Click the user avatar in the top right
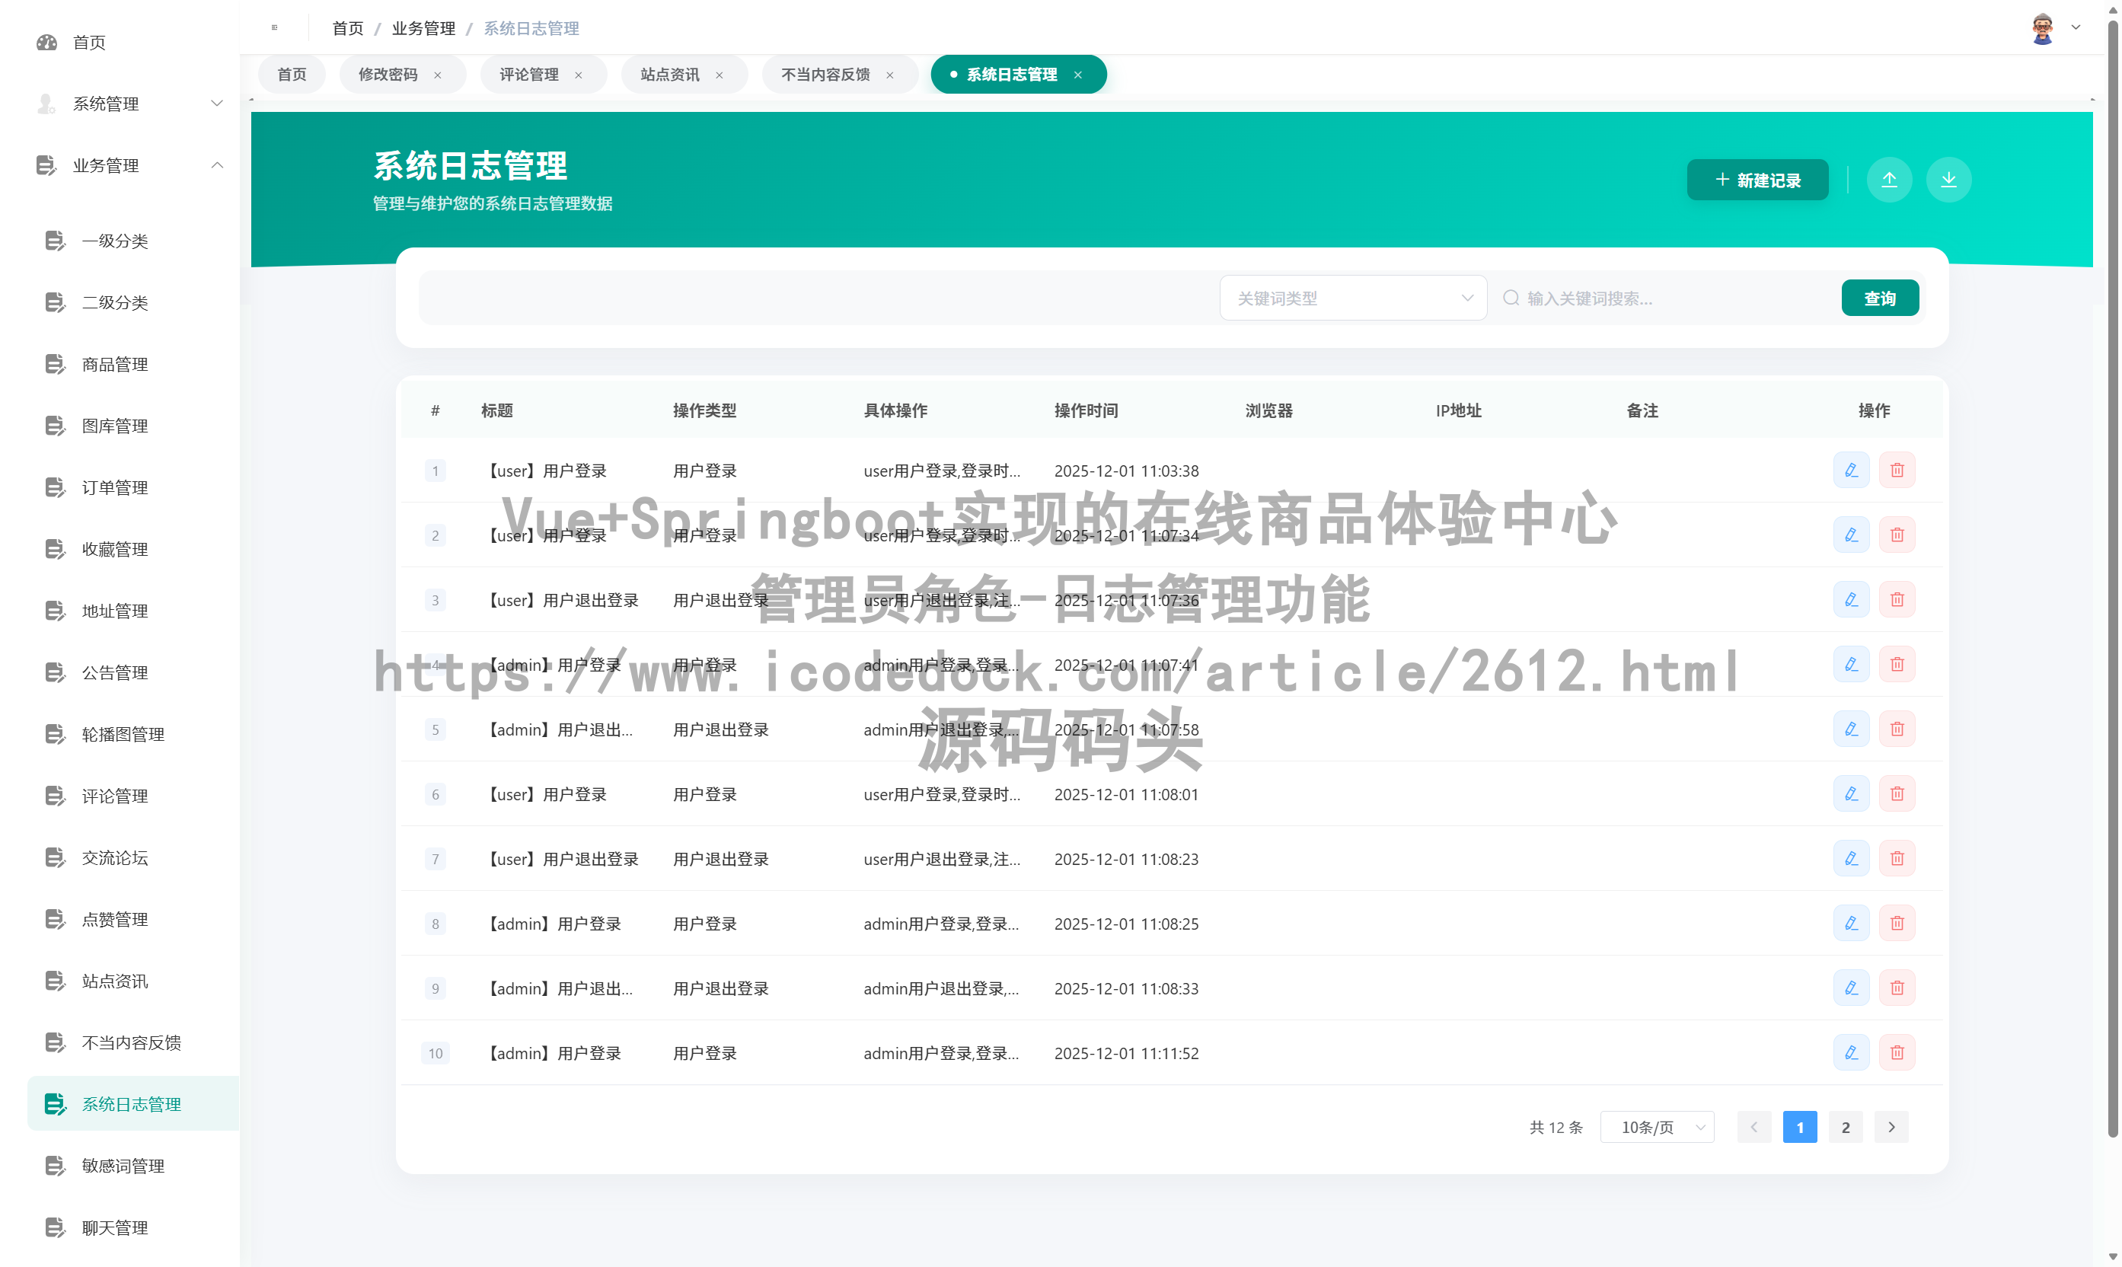2122x1267 pixels. [2042, 27]
